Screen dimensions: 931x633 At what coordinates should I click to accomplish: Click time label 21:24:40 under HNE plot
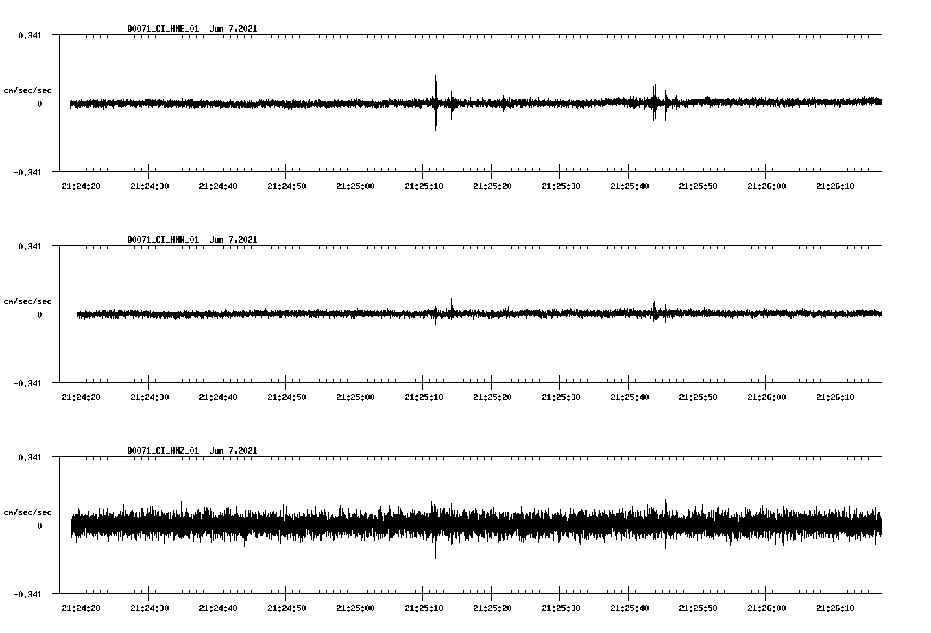(218, 186)
